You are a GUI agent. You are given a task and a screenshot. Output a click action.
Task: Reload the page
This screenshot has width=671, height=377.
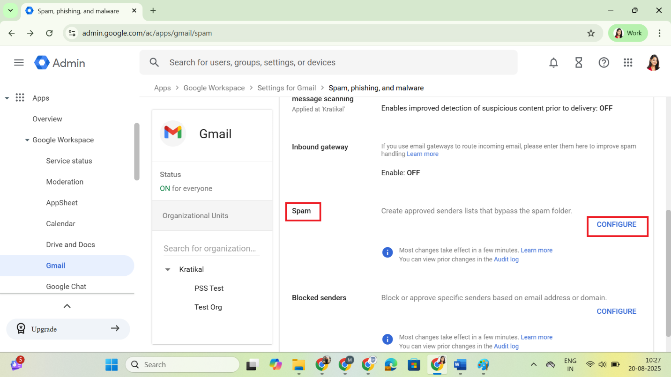(49, 33)
